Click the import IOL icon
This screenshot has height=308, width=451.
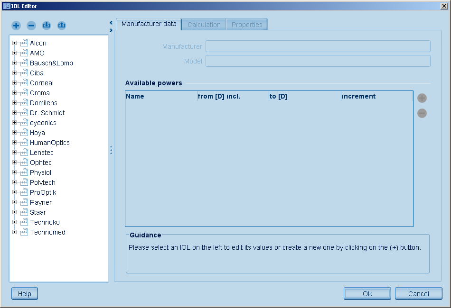pyautogui.click(x=47, y=26)
